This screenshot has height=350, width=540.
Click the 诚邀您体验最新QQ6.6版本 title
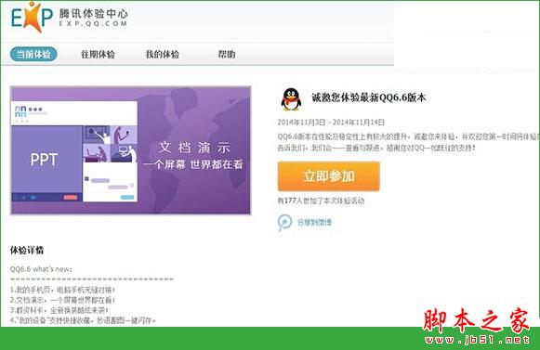point(369,97)
